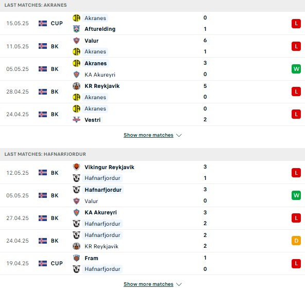Select the highlighted Hafnarfjordur name in the 05.05.25 match
Image resolution: width=305 pixels, height=293 pixels.
coord(103,190)
